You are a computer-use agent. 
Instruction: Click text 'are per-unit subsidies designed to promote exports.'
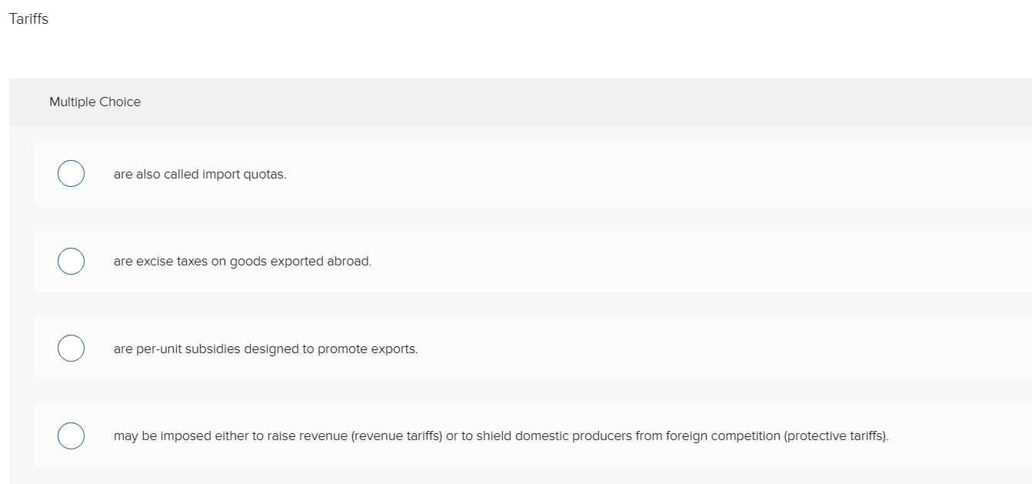click(x=266, y=349)
